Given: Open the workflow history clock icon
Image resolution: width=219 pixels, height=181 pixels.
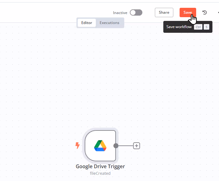Looking at the screenshot, I should point(205,12).
